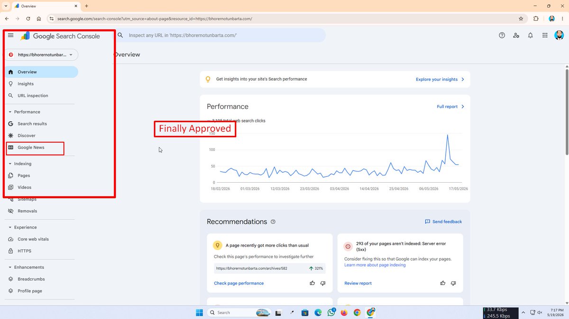This screenshot has width=569, height=319.
Task: Go back in browser
Action: (7, 19)
